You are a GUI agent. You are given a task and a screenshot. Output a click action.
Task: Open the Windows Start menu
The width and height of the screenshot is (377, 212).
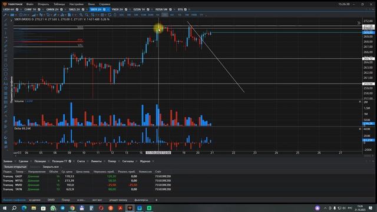[x=5, y=208]
